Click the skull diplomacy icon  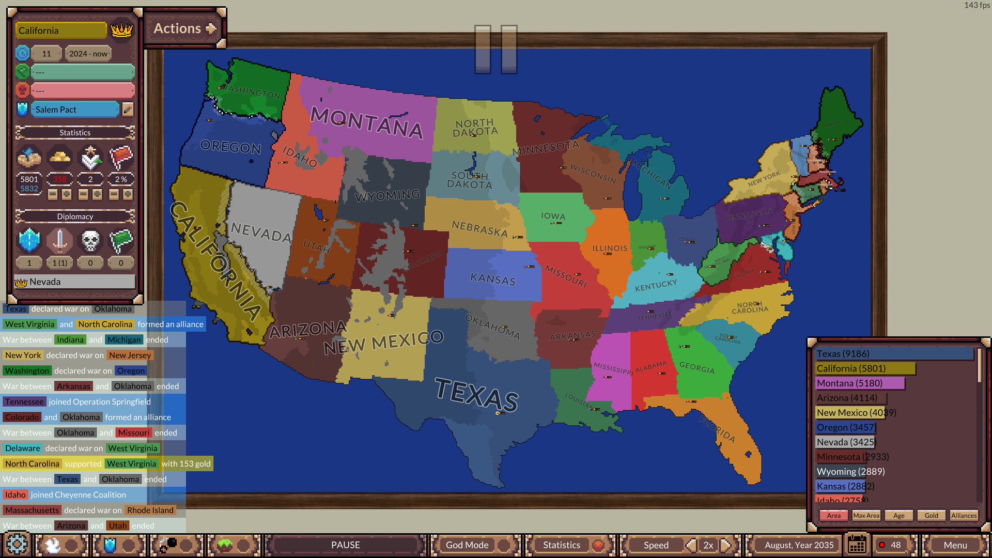coord(89,239)
